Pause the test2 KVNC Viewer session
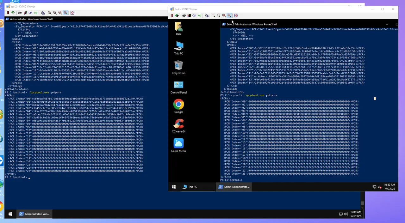The width and height of the screenshot is (405, 223). point(8,13)
